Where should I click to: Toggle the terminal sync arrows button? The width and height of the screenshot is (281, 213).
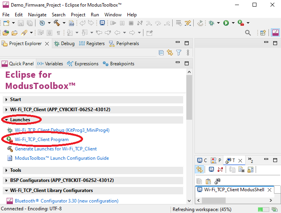tap(199, 169)
